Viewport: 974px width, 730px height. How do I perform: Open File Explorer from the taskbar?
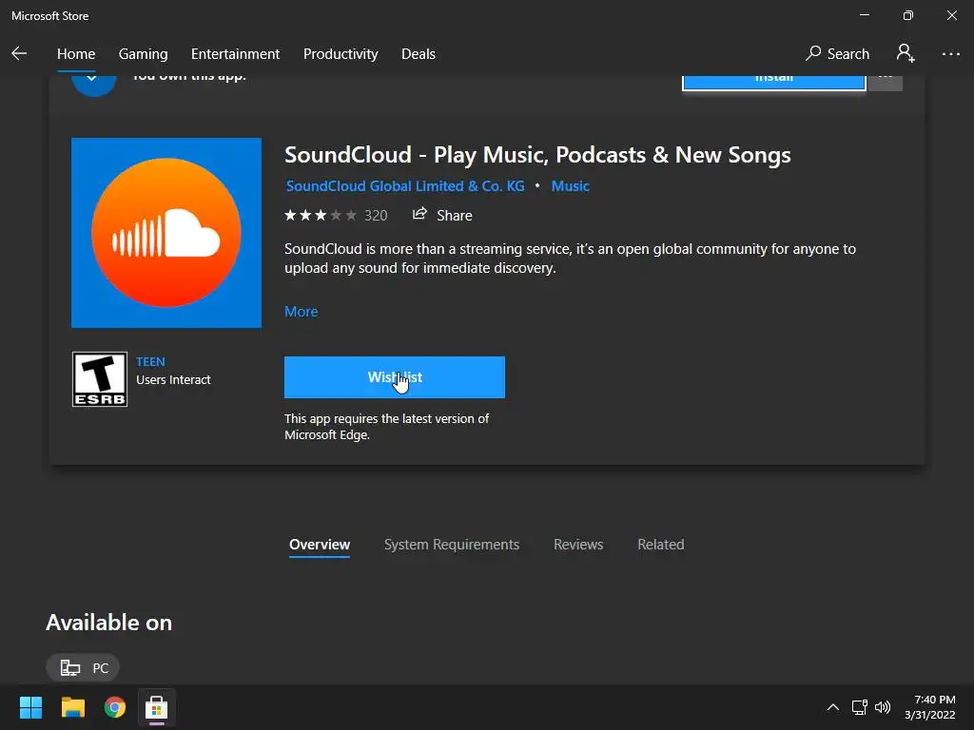[x=73, y=707]
